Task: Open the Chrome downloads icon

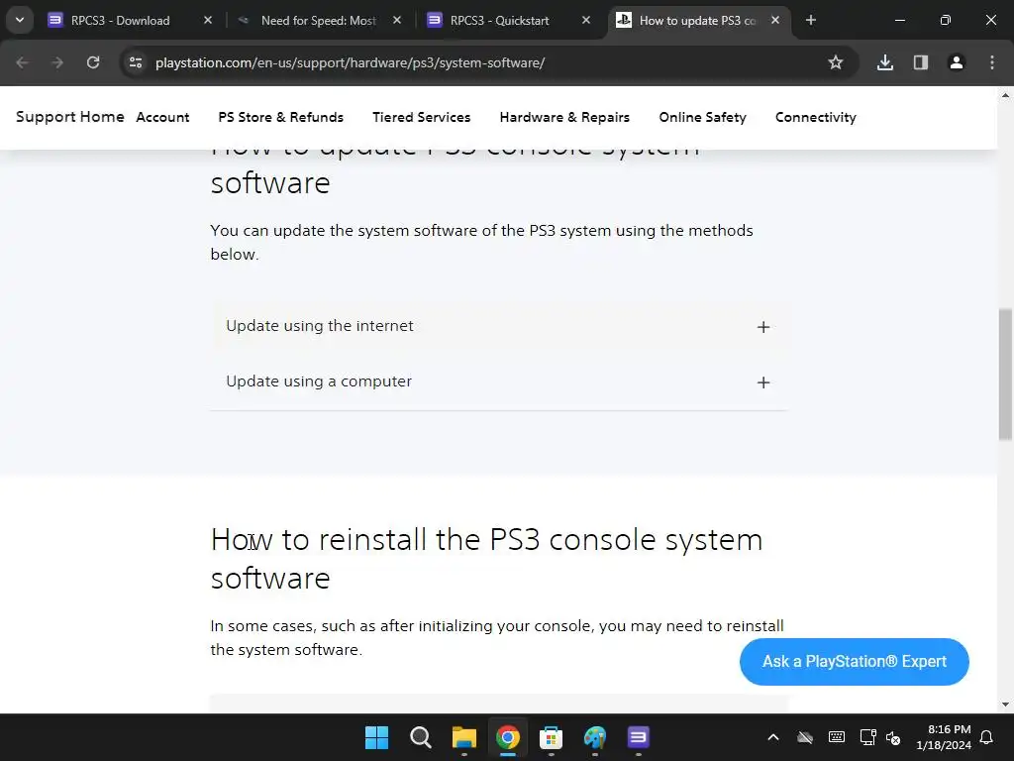Action: click(x=884, y=62)
